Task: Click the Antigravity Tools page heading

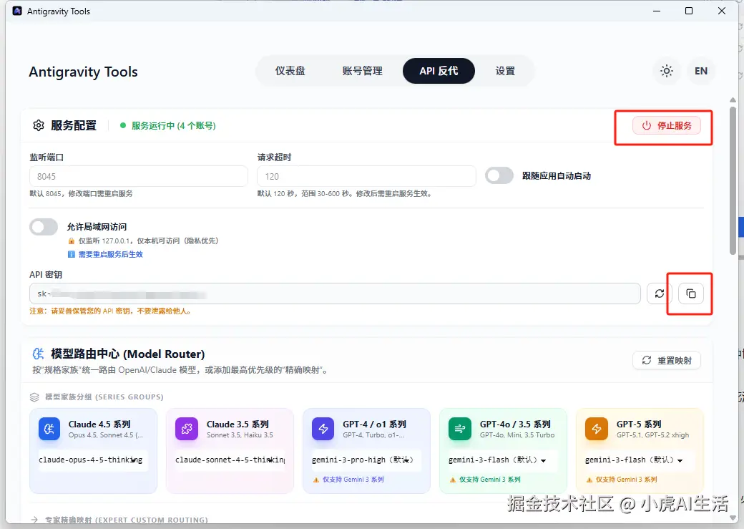Action: pyautogui.click(x=83, y=72)
